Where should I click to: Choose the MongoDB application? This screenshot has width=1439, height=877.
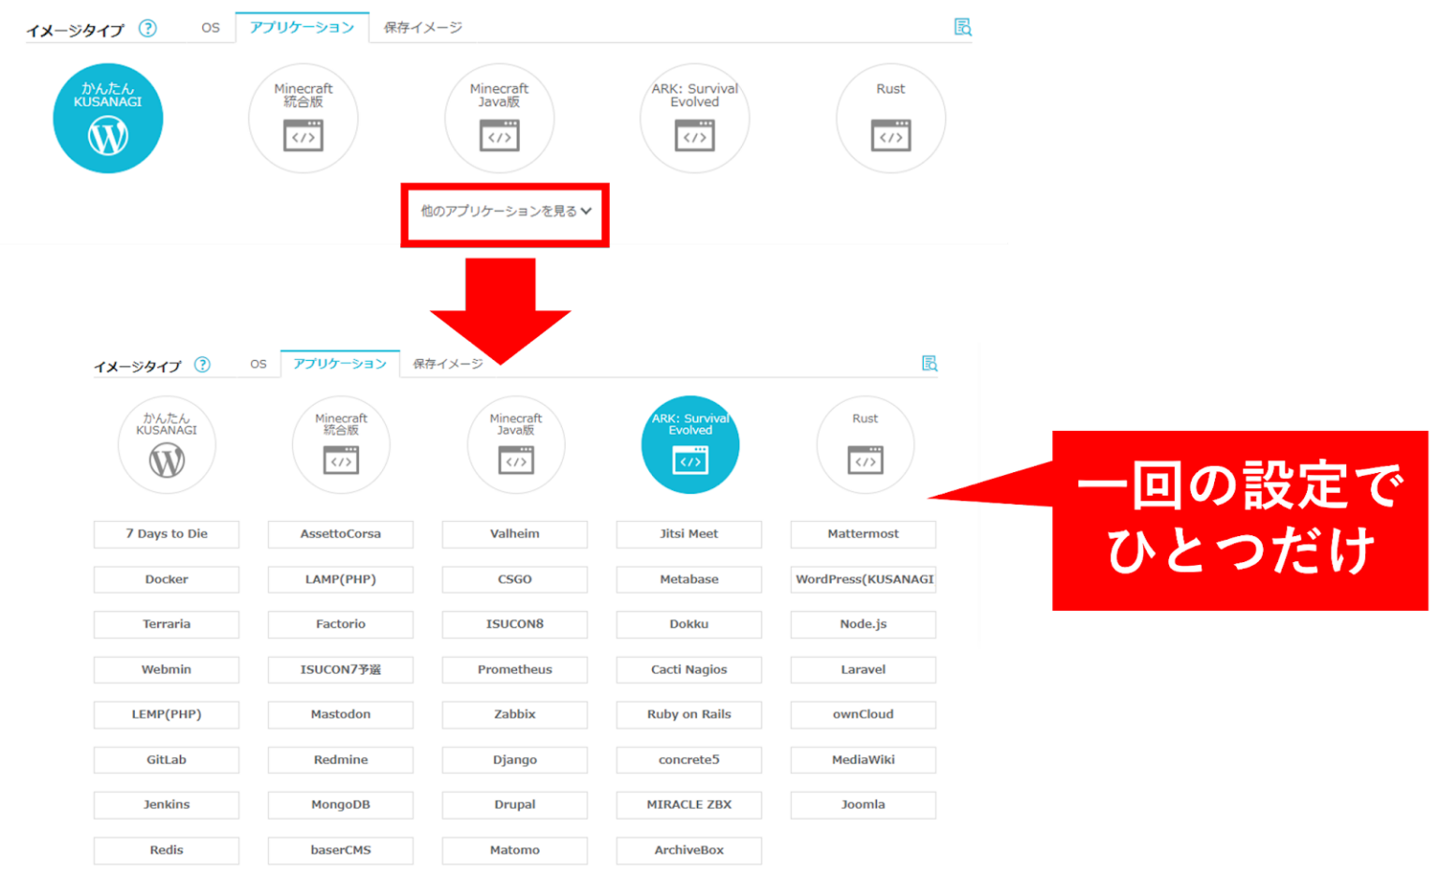tap(340, 805)
